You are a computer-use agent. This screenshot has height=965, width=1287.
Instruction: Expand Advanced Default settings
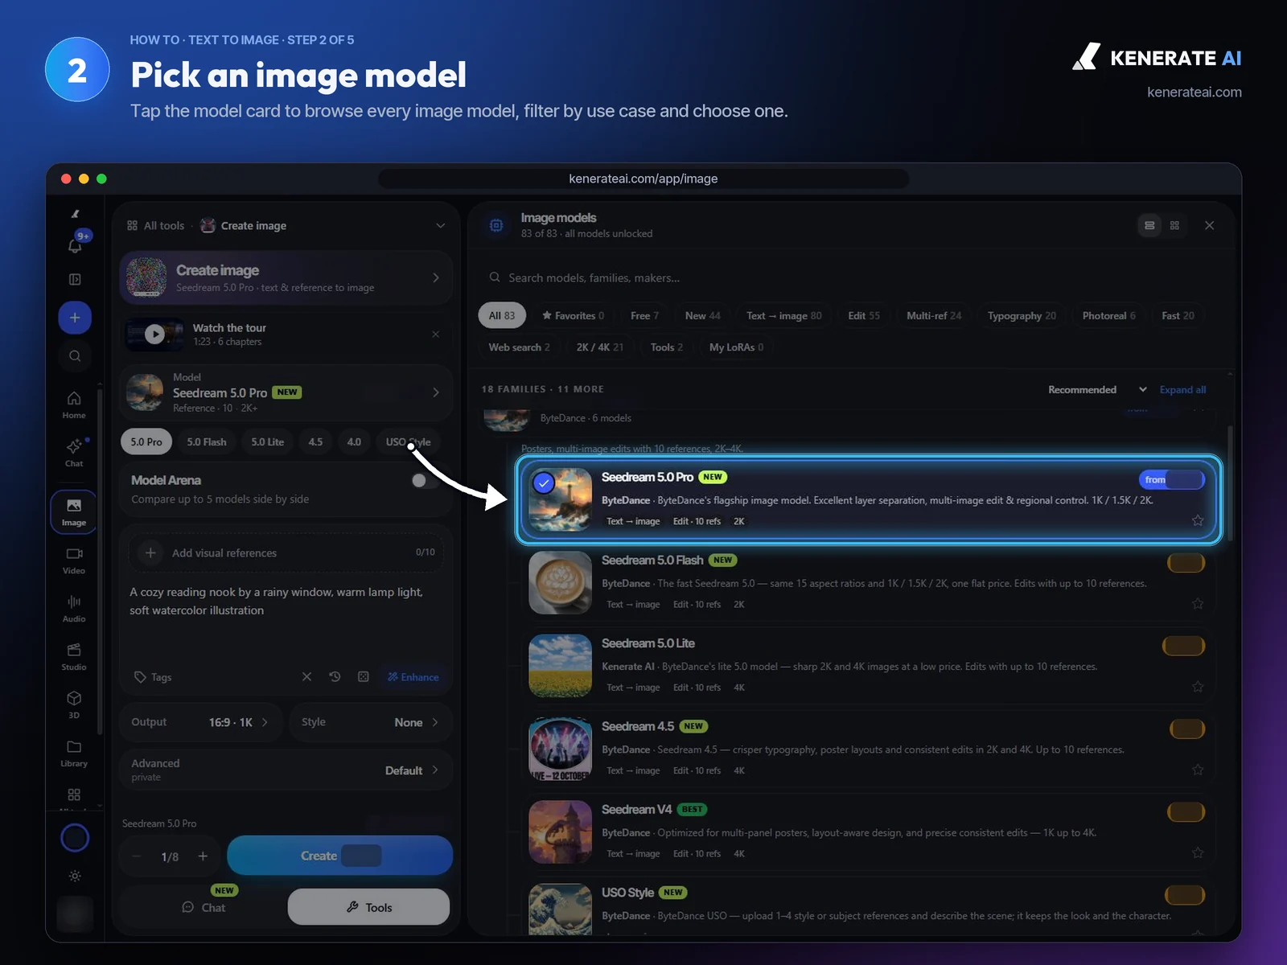coord(286,770)
